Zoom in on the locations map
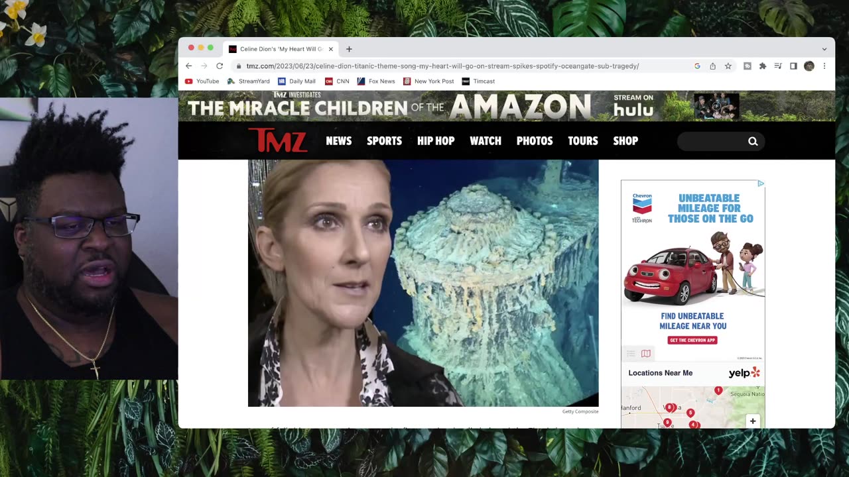 coord(753,421)
